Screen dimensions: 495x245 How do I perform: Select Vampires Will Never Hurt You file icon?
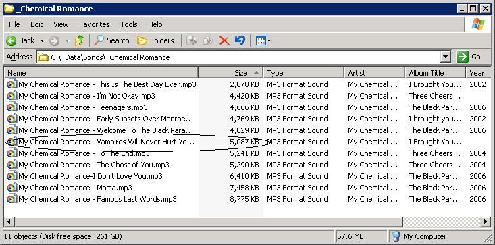coord(11,142)
